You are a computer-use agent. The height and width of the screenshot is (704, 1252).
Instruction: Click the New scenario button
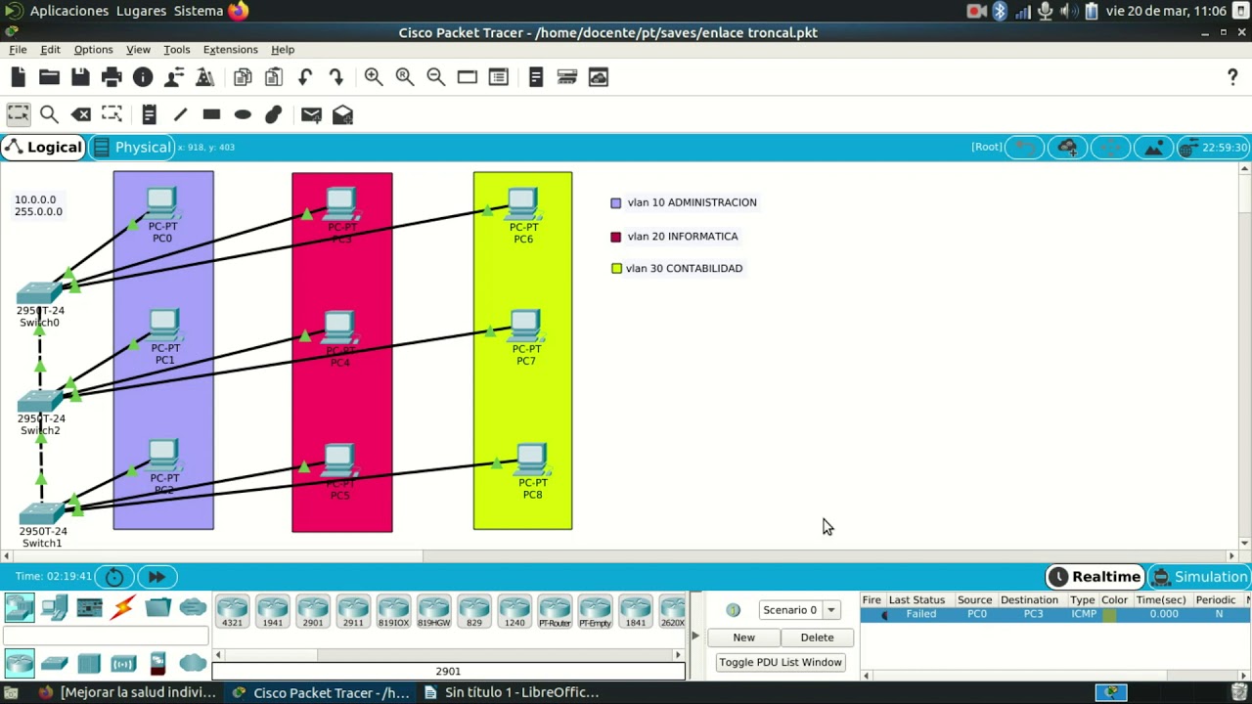(x=743, y=638)
